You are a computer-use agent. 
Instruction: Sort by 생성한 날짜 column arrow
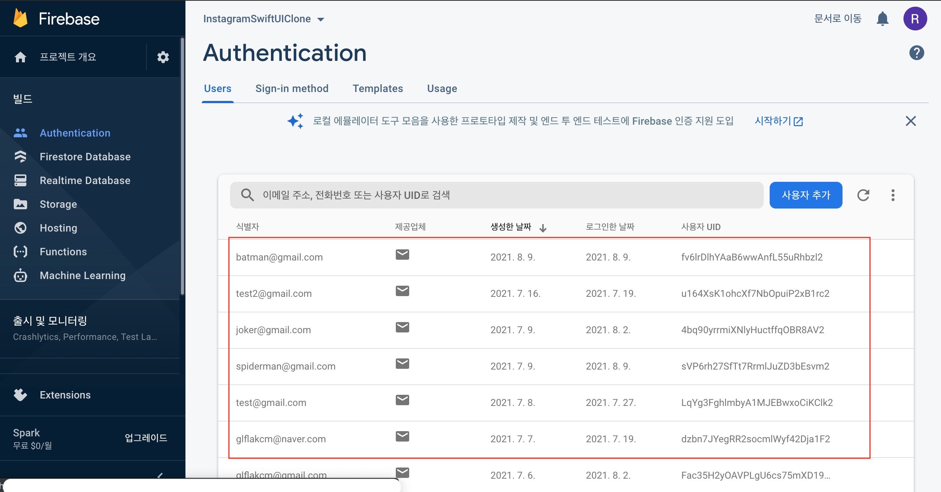point(543,227)
